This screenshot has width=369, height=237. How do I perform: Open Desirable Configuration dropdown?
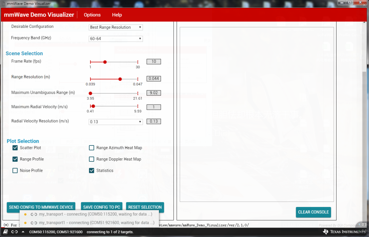point(116,27)
